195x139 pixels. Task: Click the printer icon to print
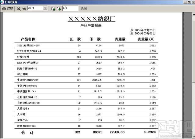pyautogui.click(x=4, y=9)
